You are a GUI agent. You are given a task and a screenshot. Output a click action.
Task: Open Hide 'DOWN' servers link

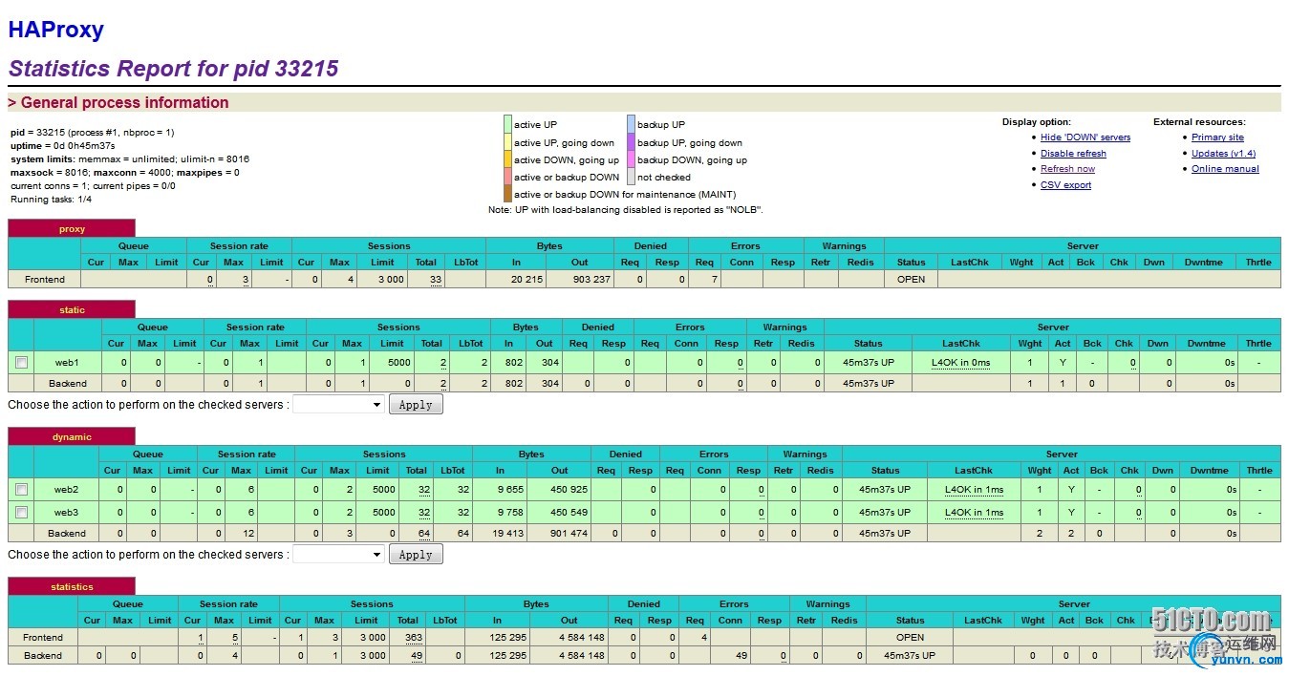[x=1085, y=137]
